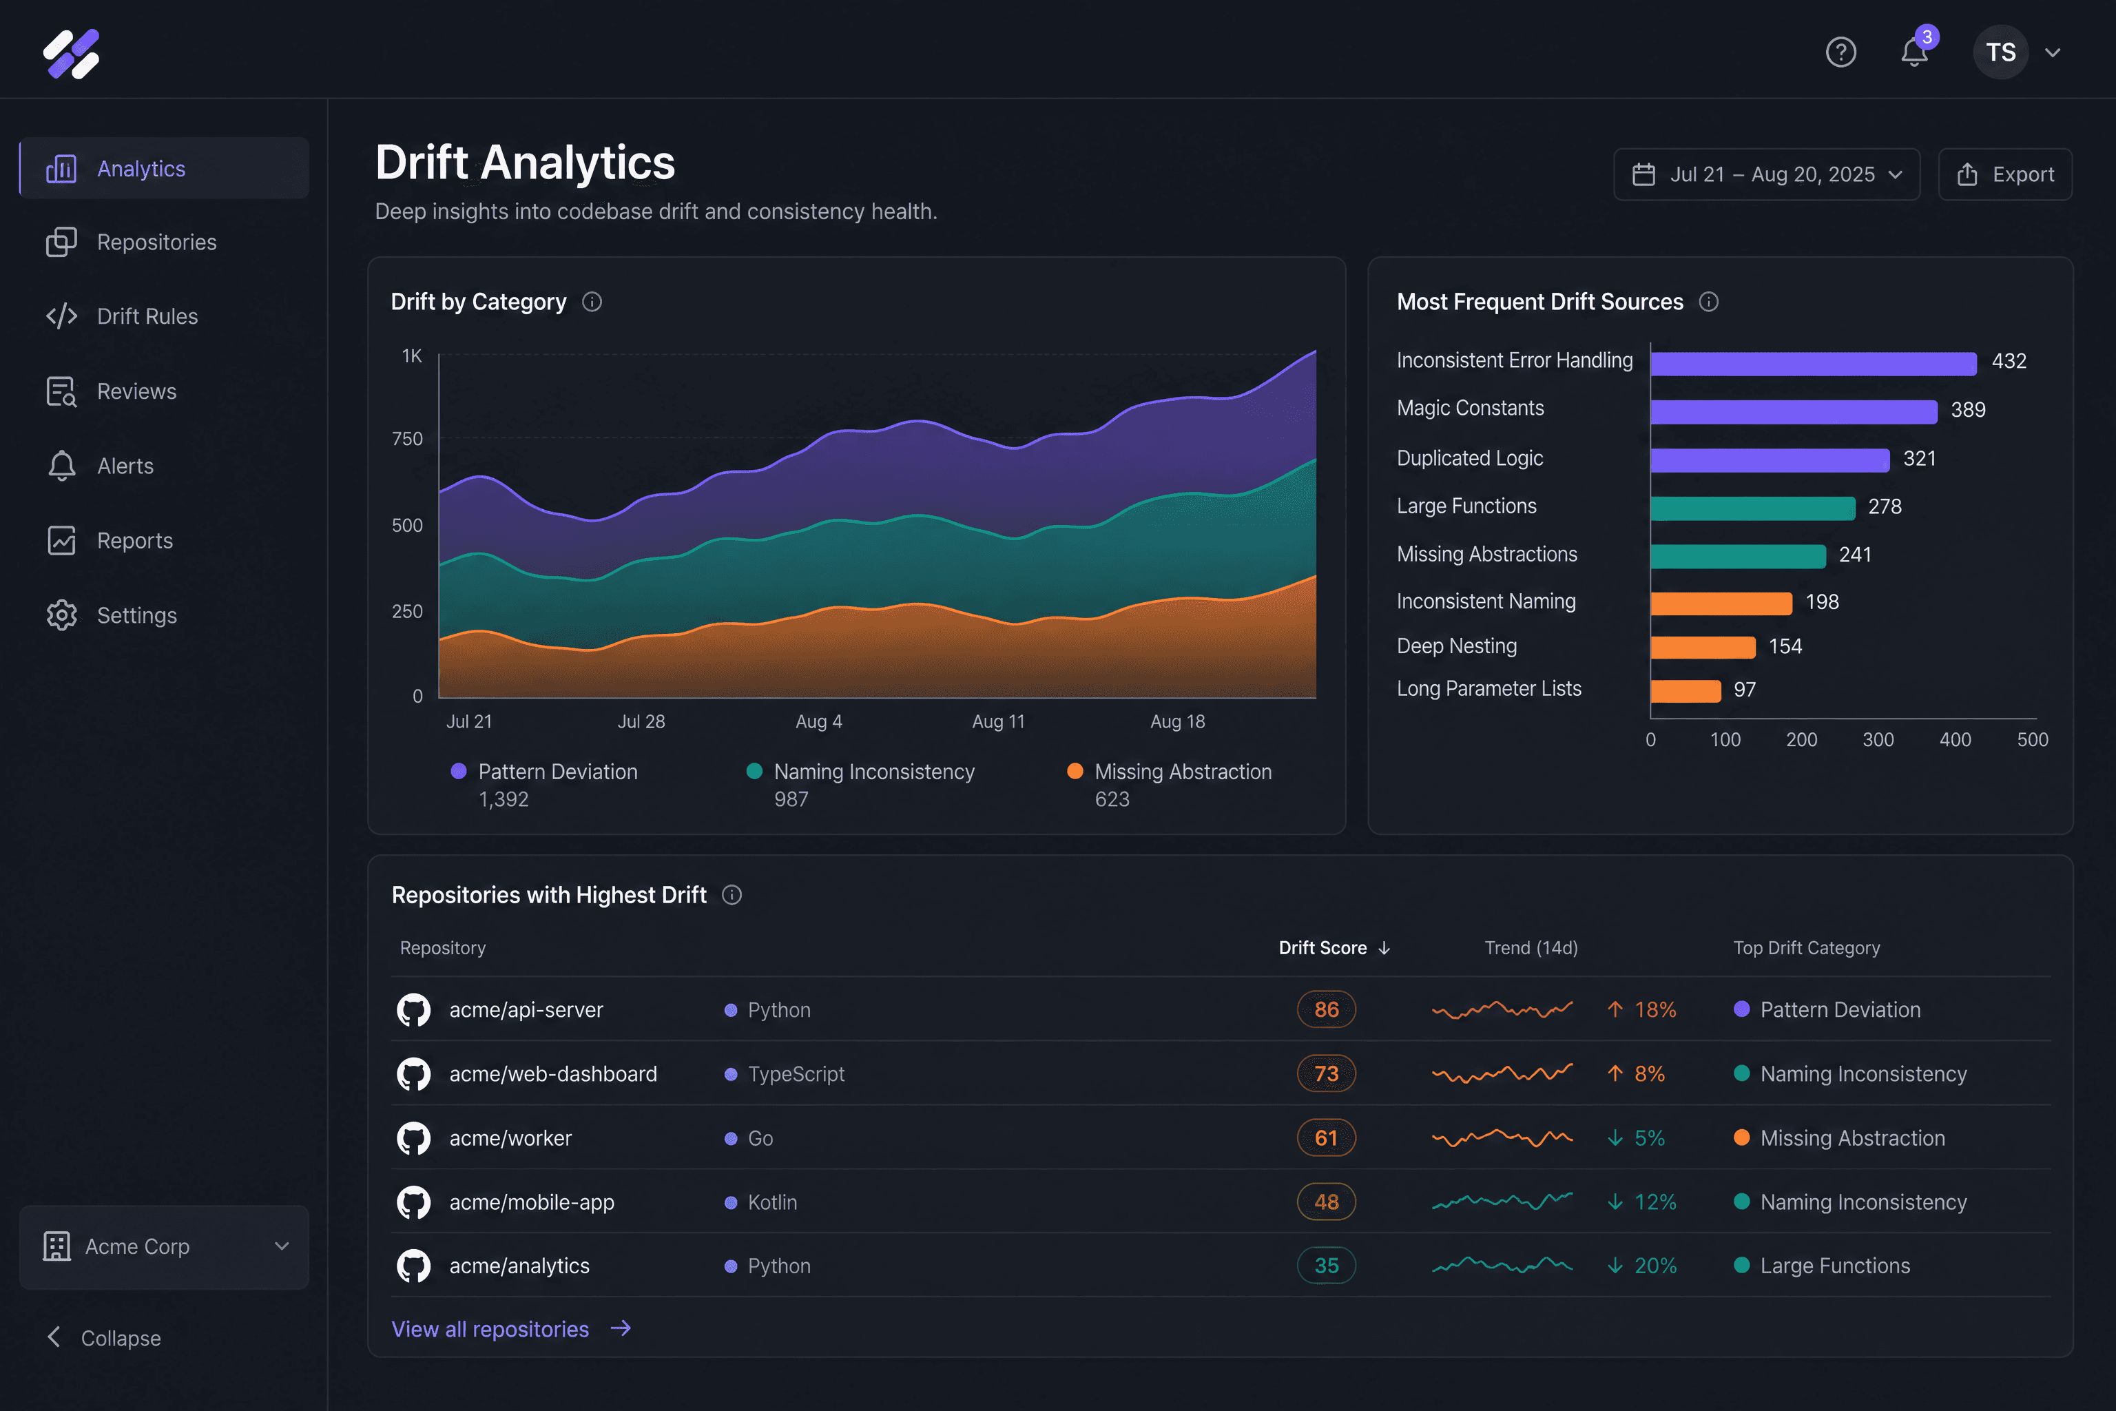Image resolution: width=2116 pixels, height=1411 pixels.
Task: Click the share icon on Export button
Action: (1967, 174)
